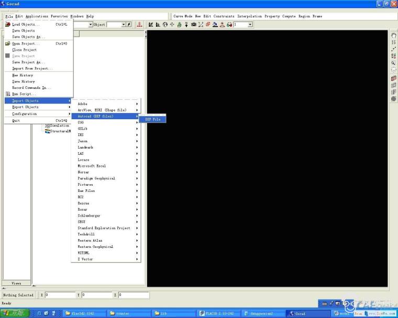Click the red triangle icon in toolbar

coord(139,25)
